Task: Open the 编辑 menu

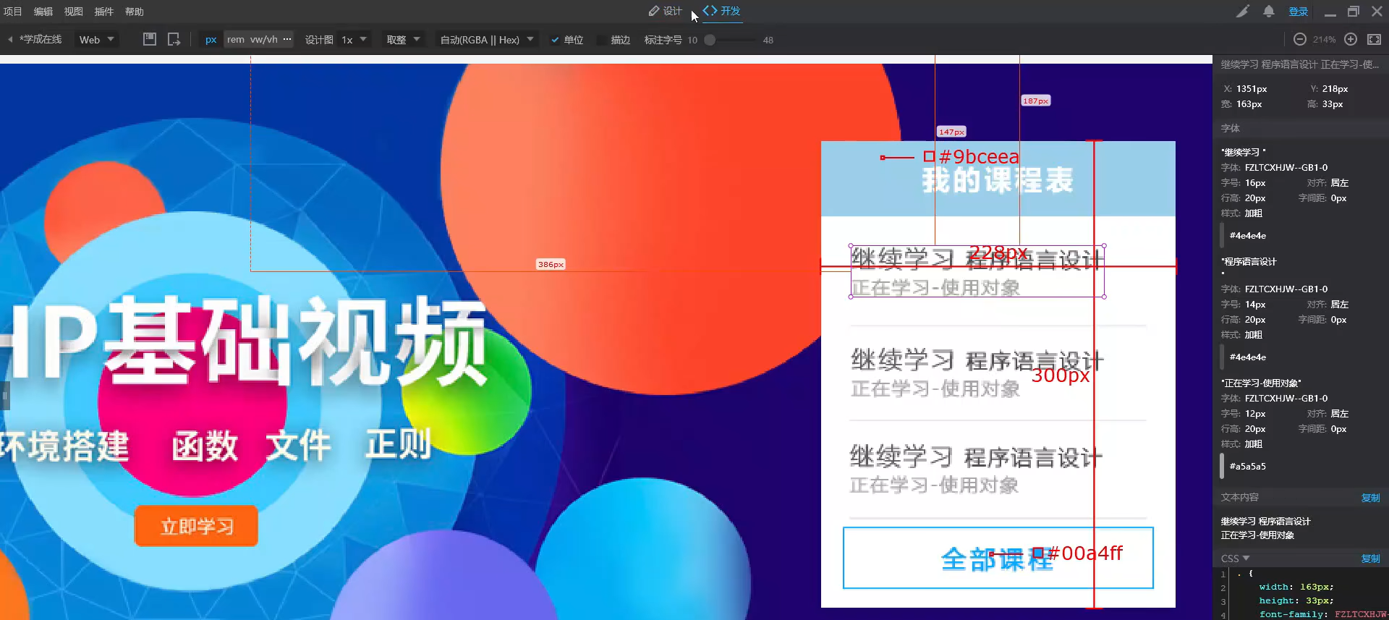Action: click(x=43, y=12)
